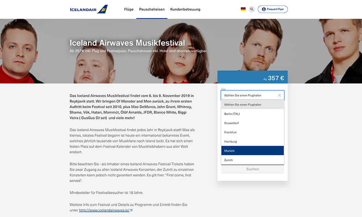This screenshot has height=217, width=362.
Task: Choose 'Wählen Sie einen Flughafen' placeholder option
Action: pyautogui.click(x=253, y=105)
